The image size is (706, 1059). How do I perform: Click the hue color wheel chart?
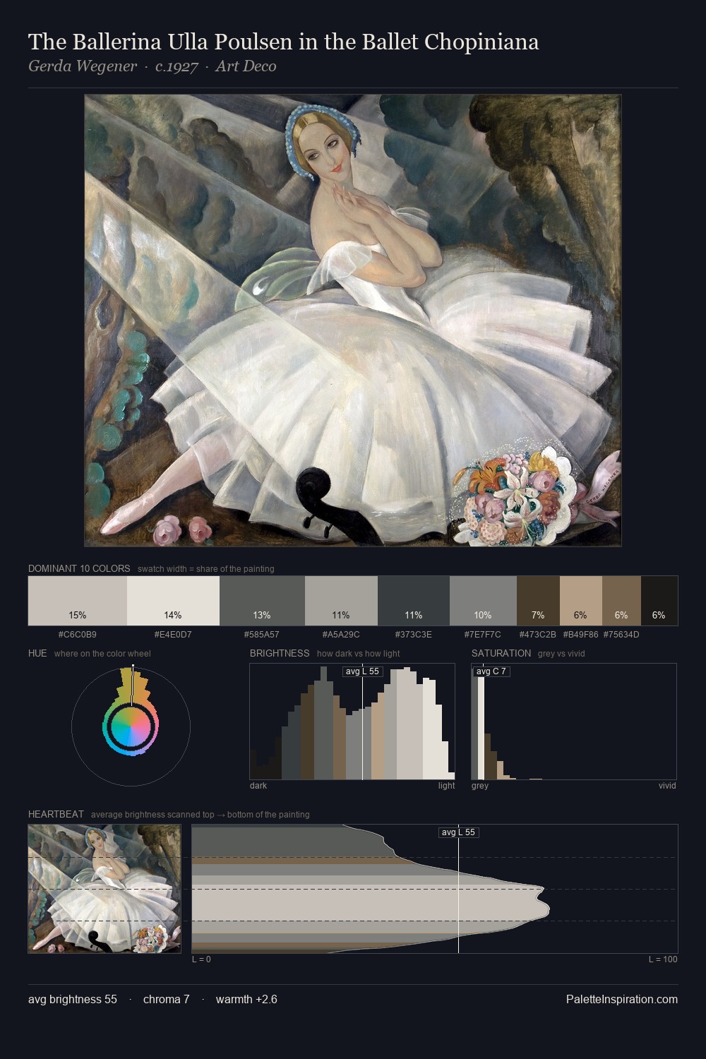pyautogui.click(x=131, y=726)
